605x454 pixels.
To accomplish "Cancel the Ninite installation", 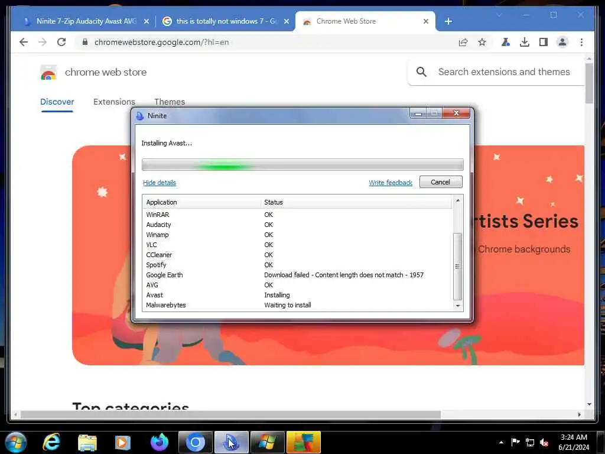I will coord(441,182).
